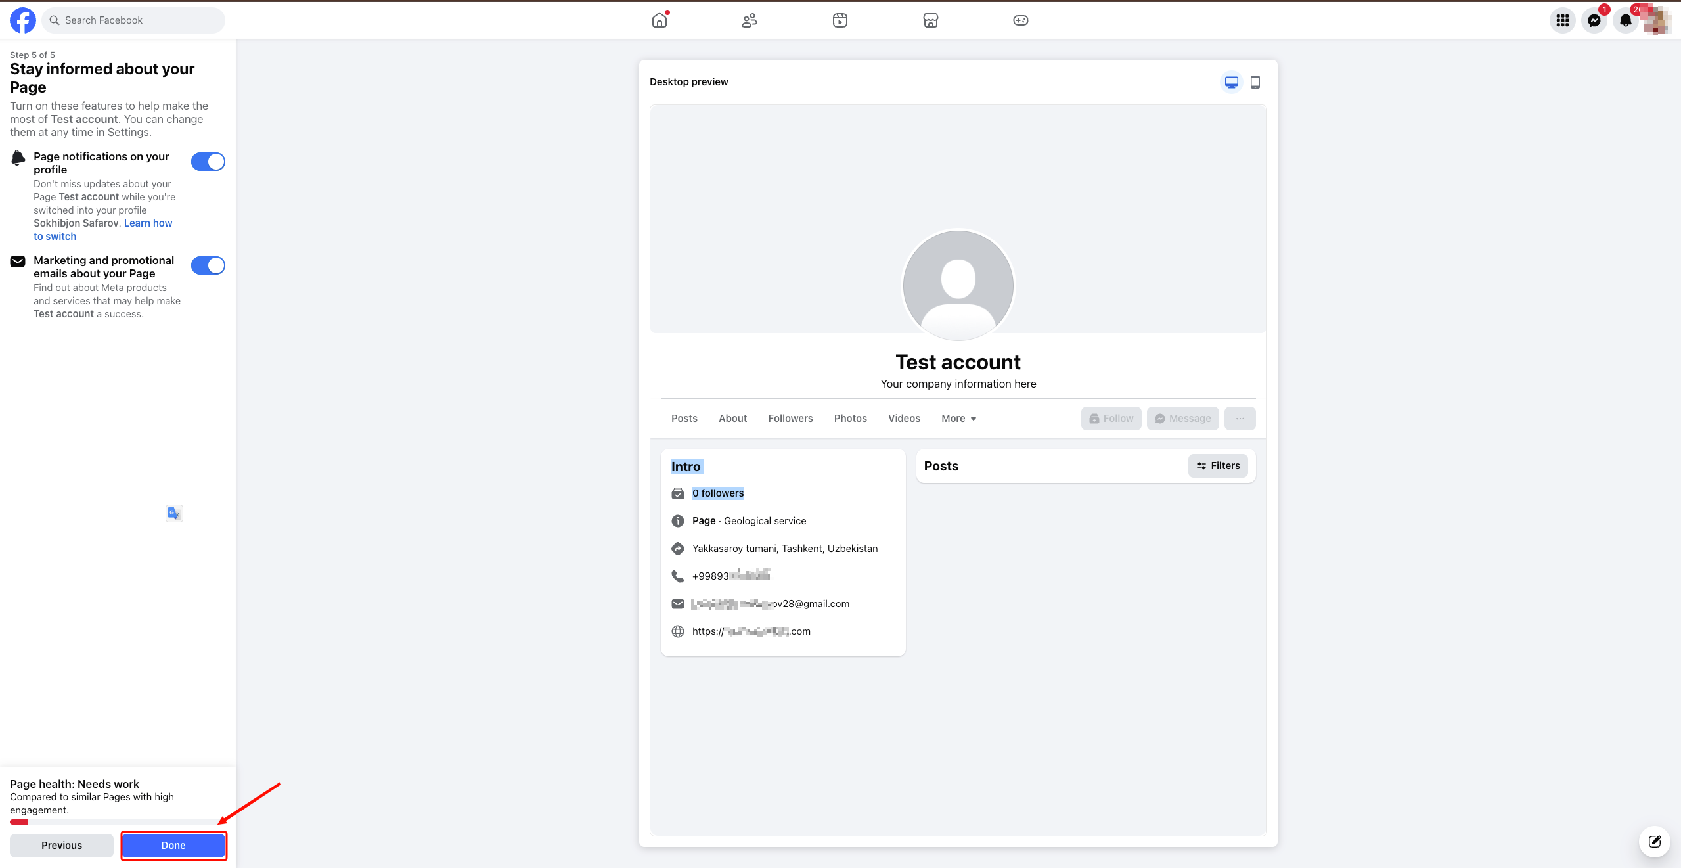
Task: Click the website globe icon in Intro
Action: [678, 631]
